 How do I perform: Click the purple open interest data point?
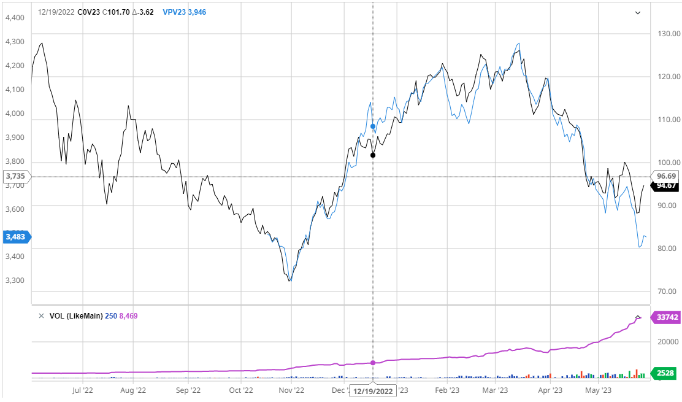pos(373,363)
